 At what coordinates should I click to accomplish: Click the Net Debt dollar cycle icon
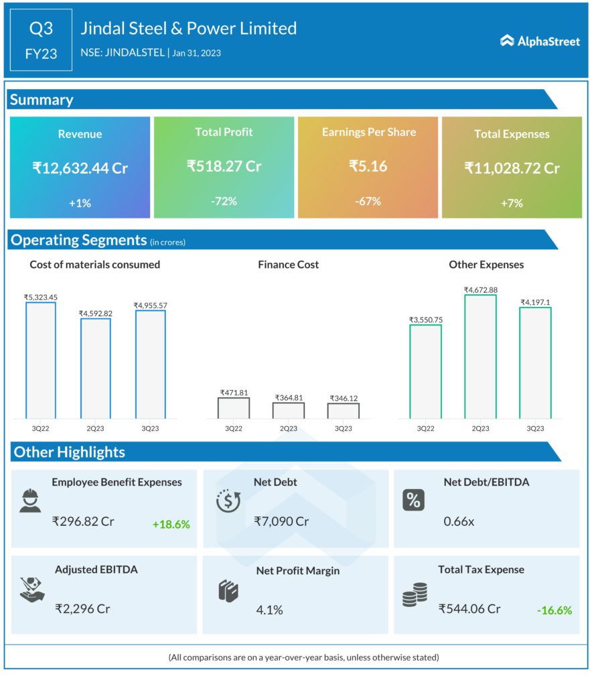click(228, 500)
